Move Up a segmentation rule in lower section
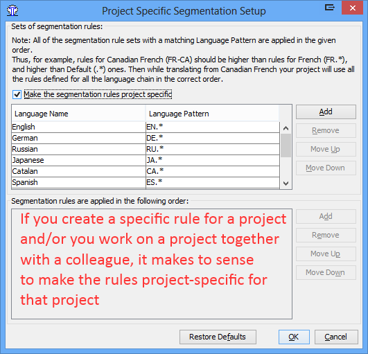 (x=326, y=254)
